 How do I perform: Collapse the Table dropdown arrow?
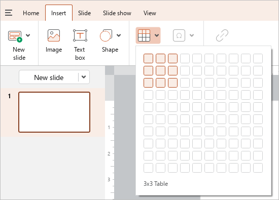coord(157,35)
